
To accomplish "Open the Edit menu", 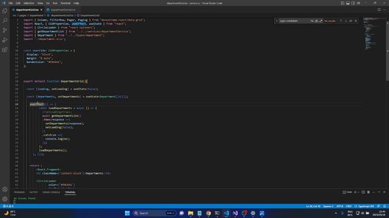I will pyautogui.click(x=18, y=3).
